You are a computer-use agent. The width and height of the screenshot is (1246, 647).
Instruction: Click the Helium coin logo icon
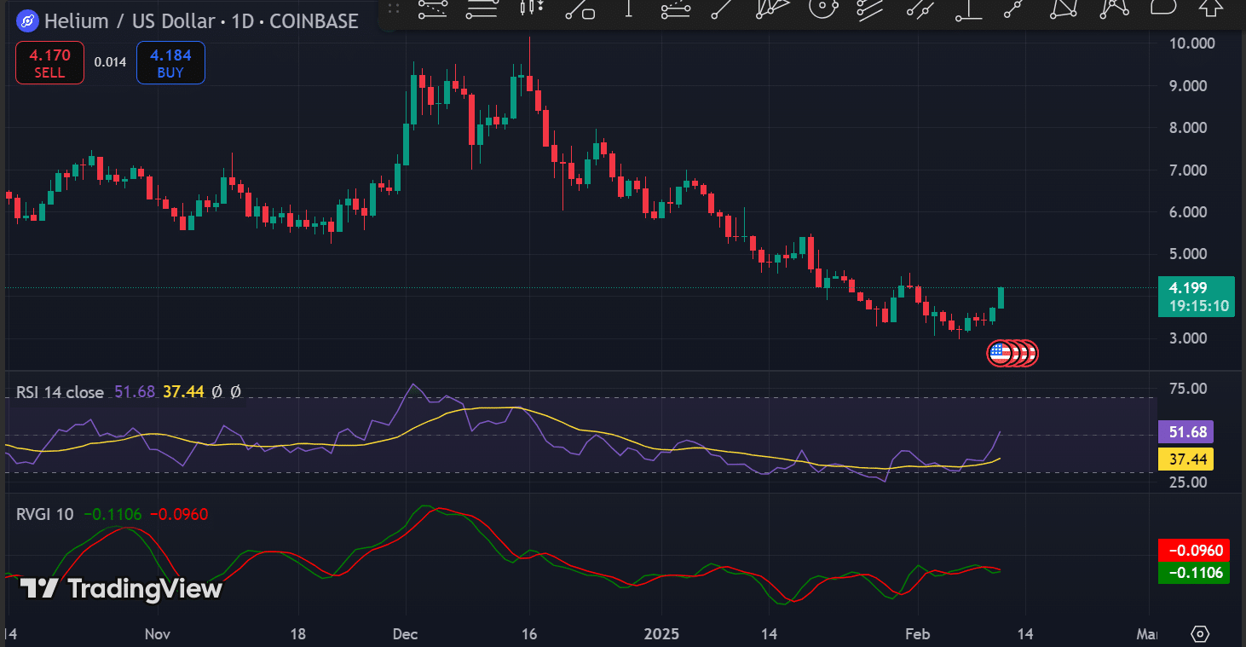point(28,21)
